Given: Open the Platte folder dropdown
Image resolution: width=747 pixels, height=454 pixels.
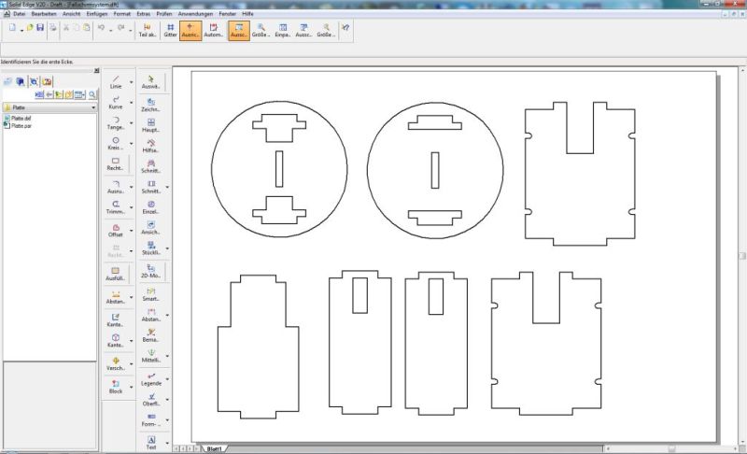Looking at the screenshot, I should pos(94,108).
